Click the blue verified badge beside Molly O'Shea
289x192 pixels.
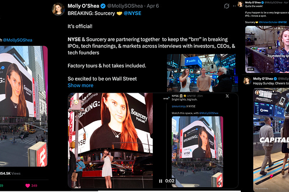103,6
